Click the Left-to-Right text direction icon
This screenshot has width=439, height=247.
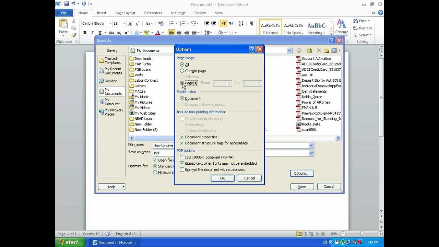pyautogui.click(x=224, y=24)
